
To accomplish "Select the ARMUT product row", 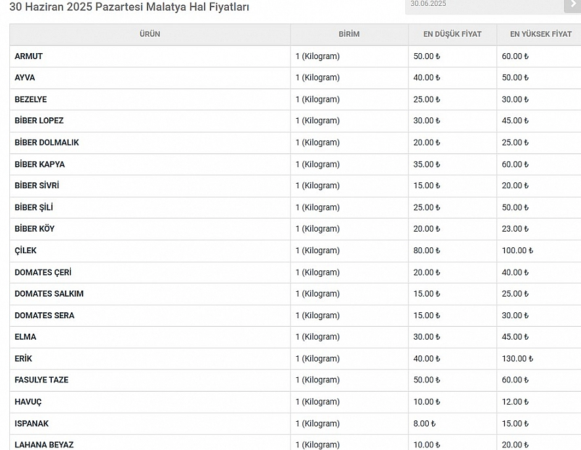I will pyautogui.click(x=295, y=56).
